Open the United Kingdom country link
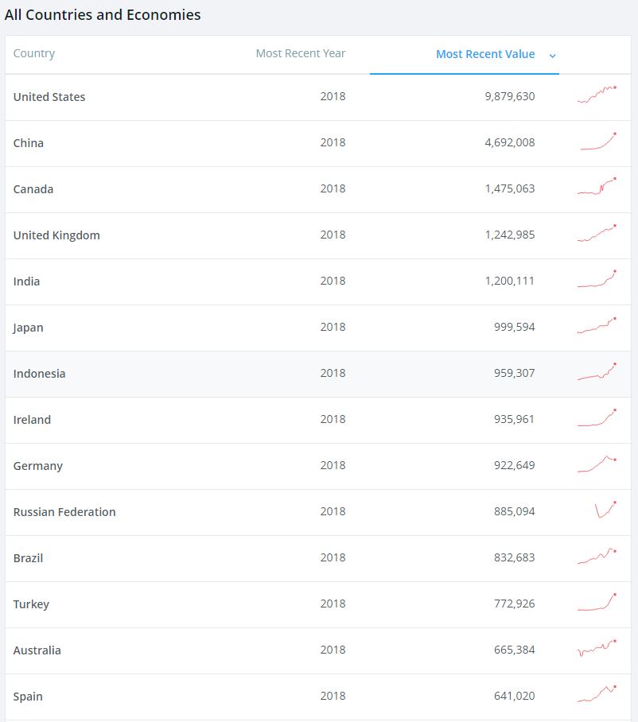Viewport: 638px width, 722px height. (x=56, y=235)
